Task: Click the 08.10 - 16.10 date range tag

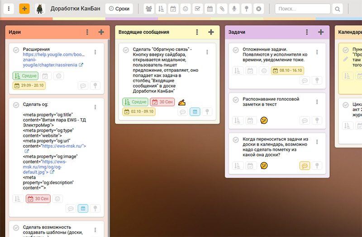Action: coord(287,70)
